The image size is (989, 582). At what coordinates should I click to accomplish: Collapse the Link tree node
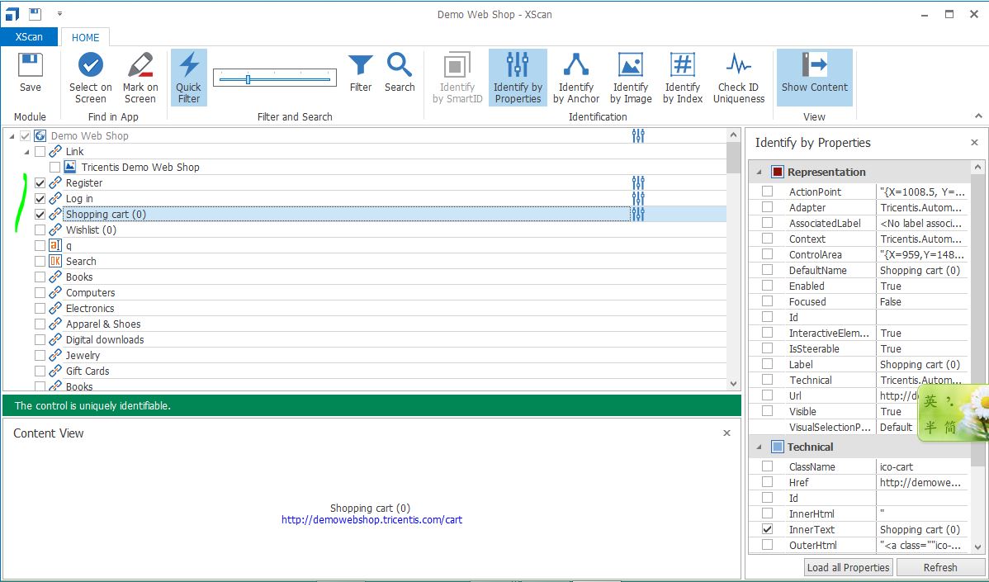pos(26,152)
